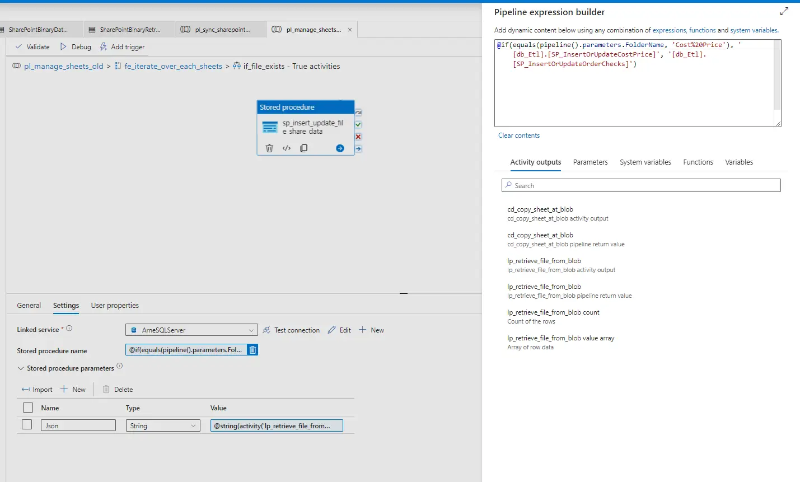The height and width of the screenshot is (482, 800).
Task: Select the Validate icon on the toolbar
Action: click(x=32, y=46)
